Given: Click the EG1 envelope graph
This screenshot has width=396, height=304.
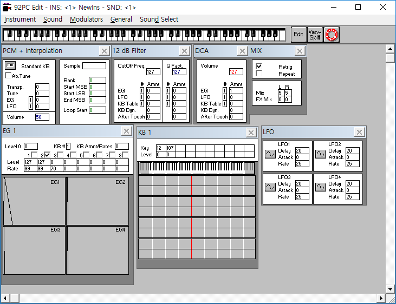Looking at the screenshot, I should [34, 201].
